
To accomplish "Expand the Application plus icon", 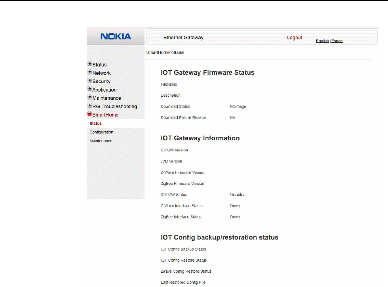I will pyautogui.click(x=90, y=89).
